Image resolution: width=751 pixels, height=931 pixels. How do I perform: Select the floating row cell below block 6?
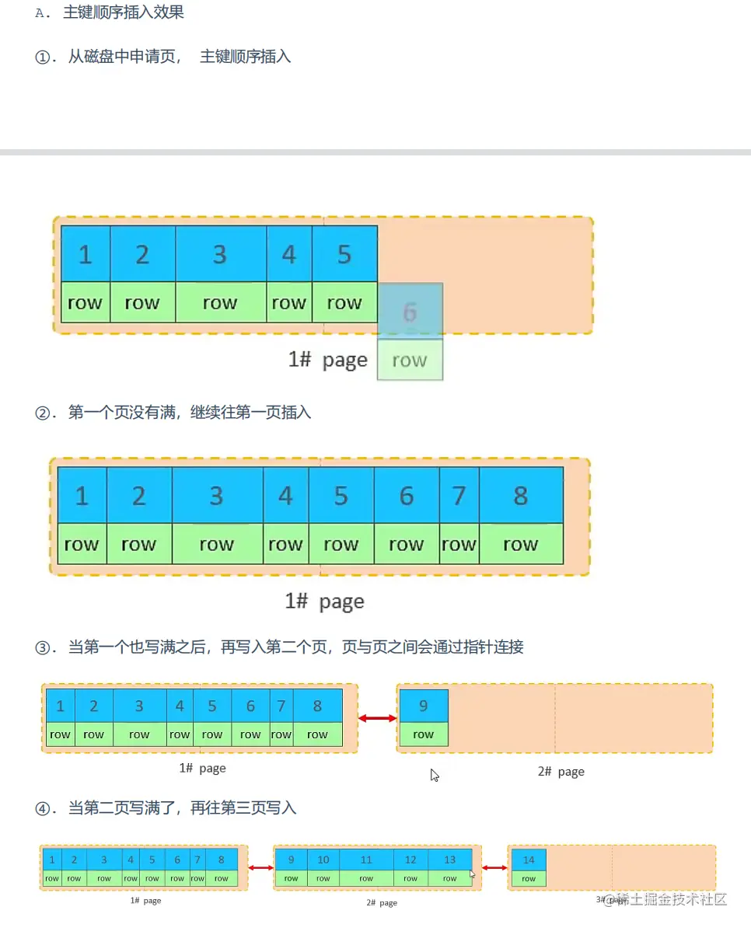pos(410,360)
